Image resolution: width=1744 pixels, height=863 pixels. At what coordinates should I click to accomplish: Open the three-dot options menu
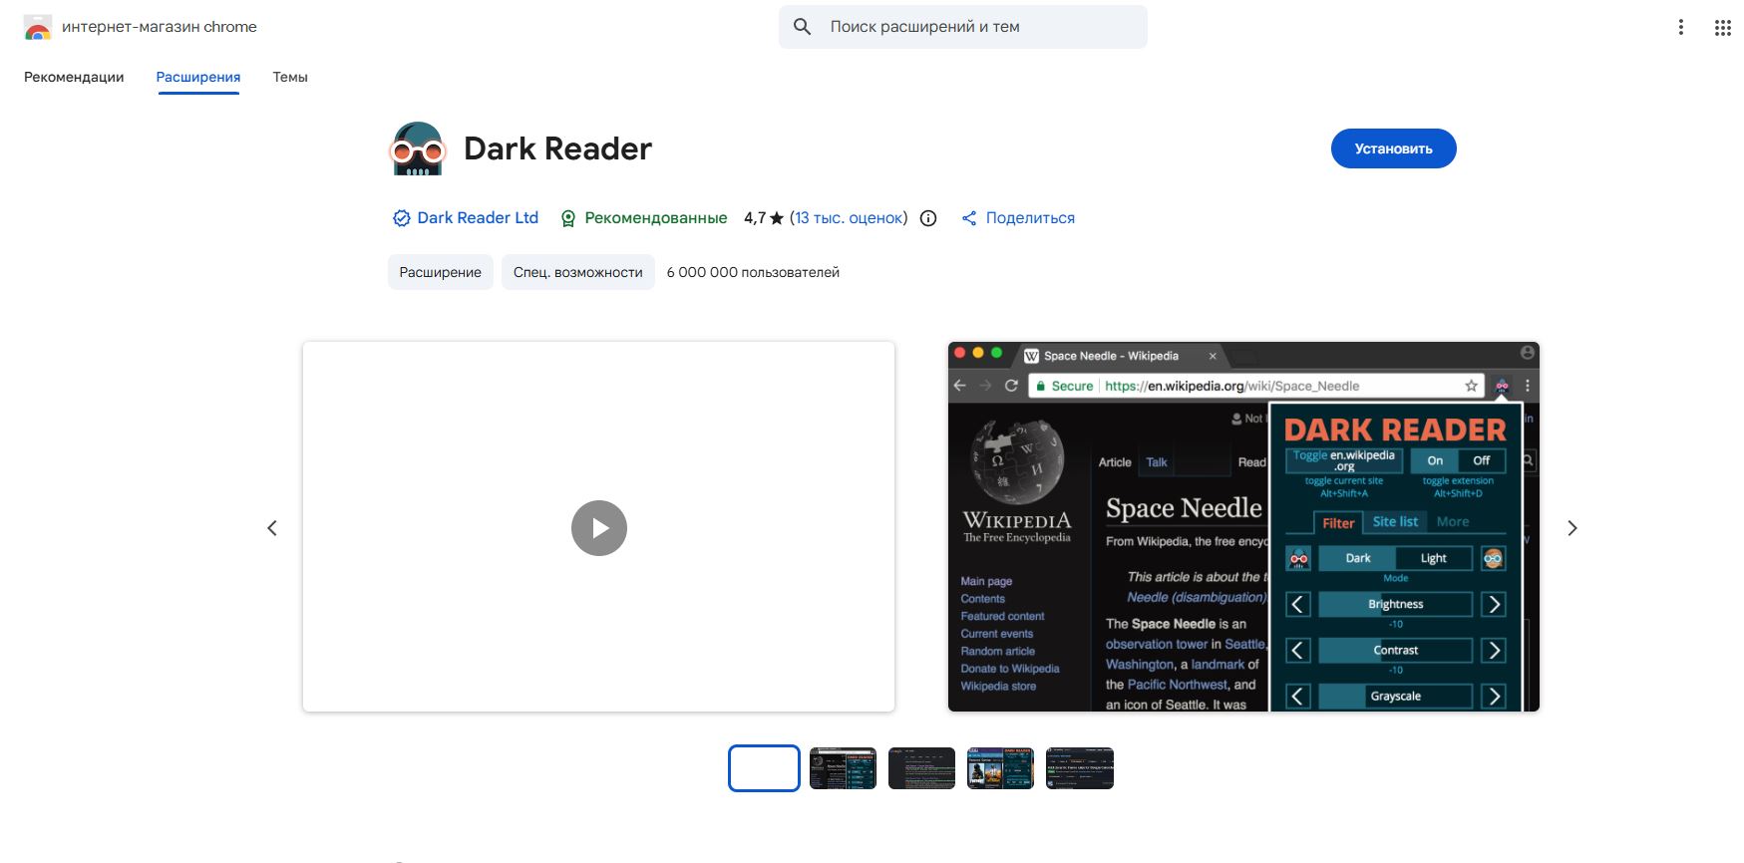coord(1680,28)
